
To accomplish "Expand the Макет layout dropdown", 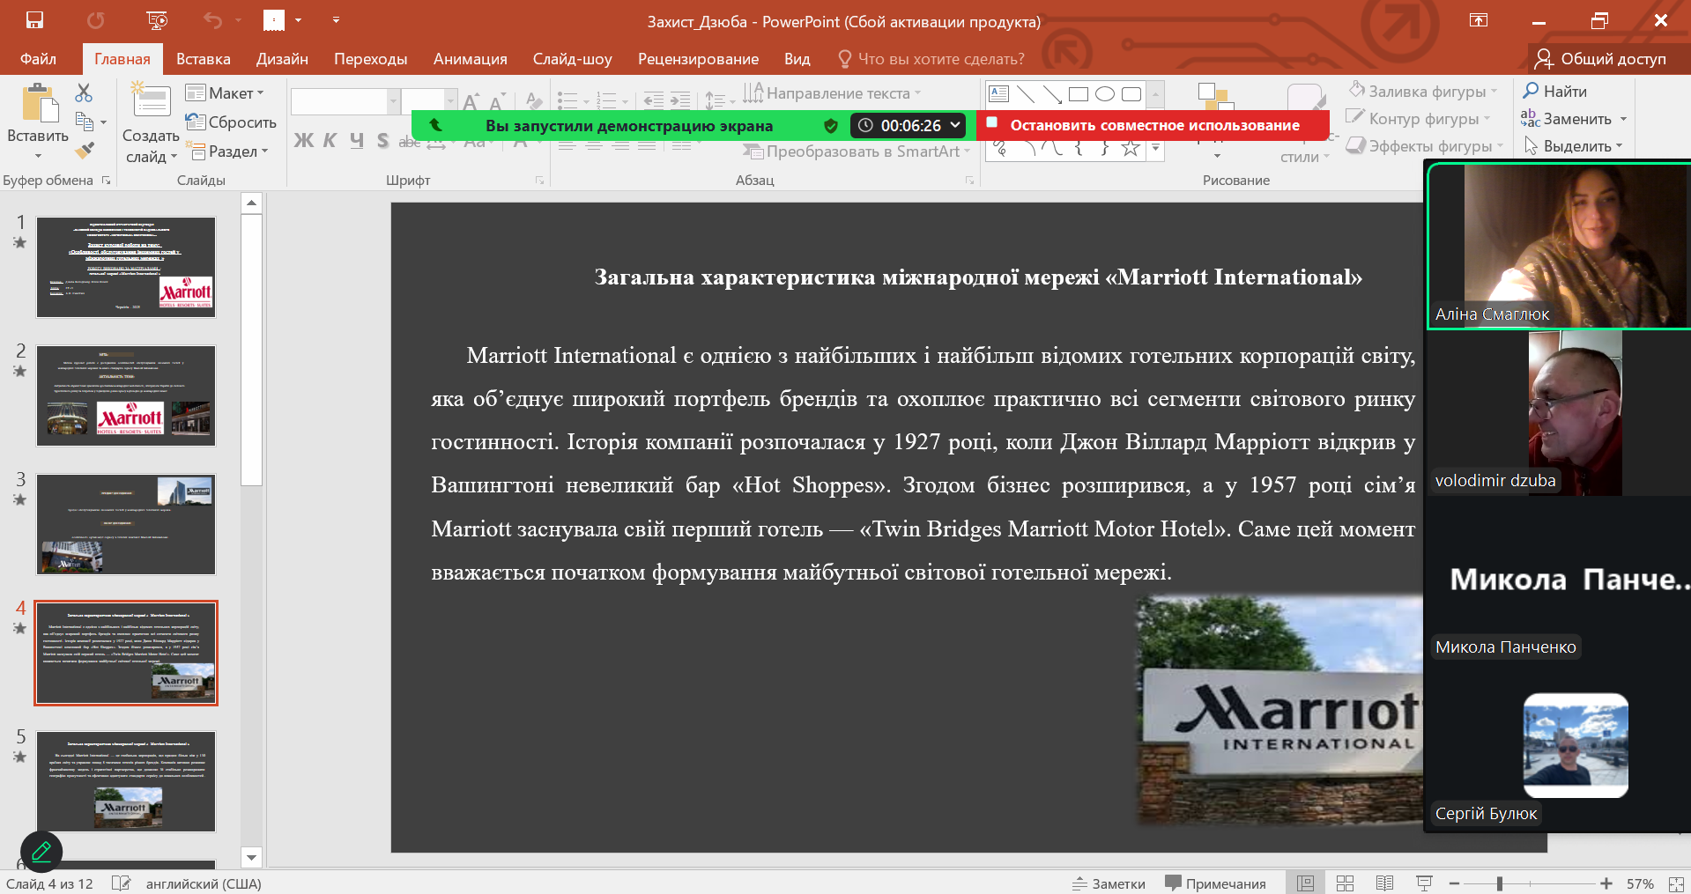I will pos(226,93).
